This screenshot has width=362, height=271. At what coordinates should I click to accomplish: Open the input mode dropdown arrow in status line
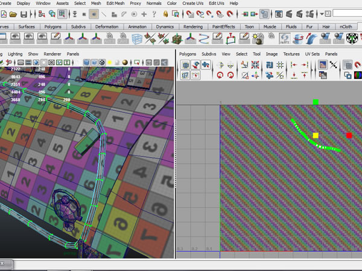coord(322,14)
